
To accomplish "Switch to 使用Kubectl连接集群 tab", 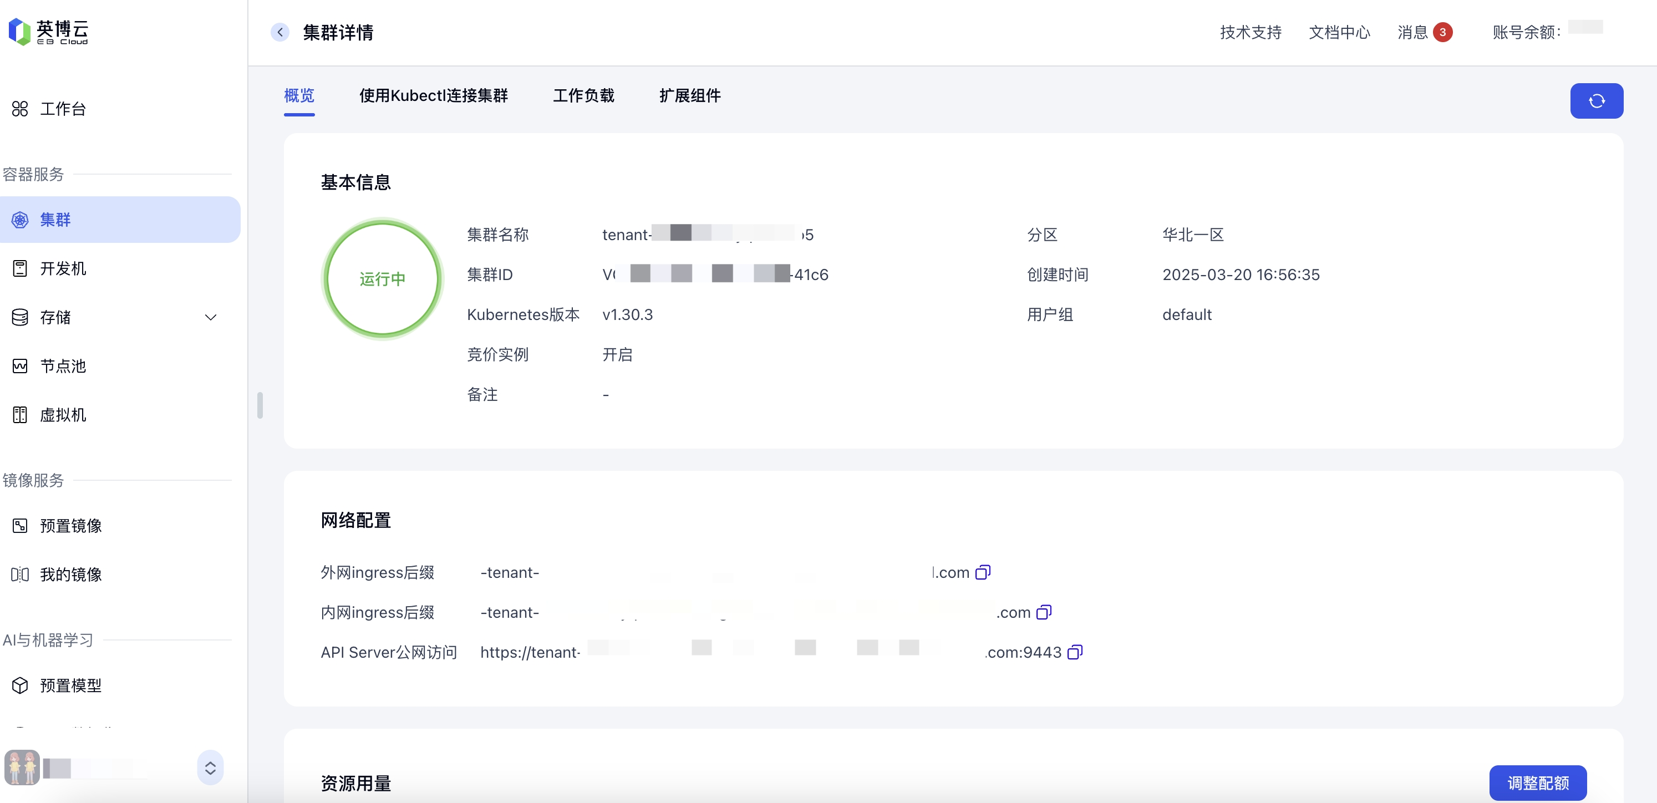I will (x=433, y=96).
